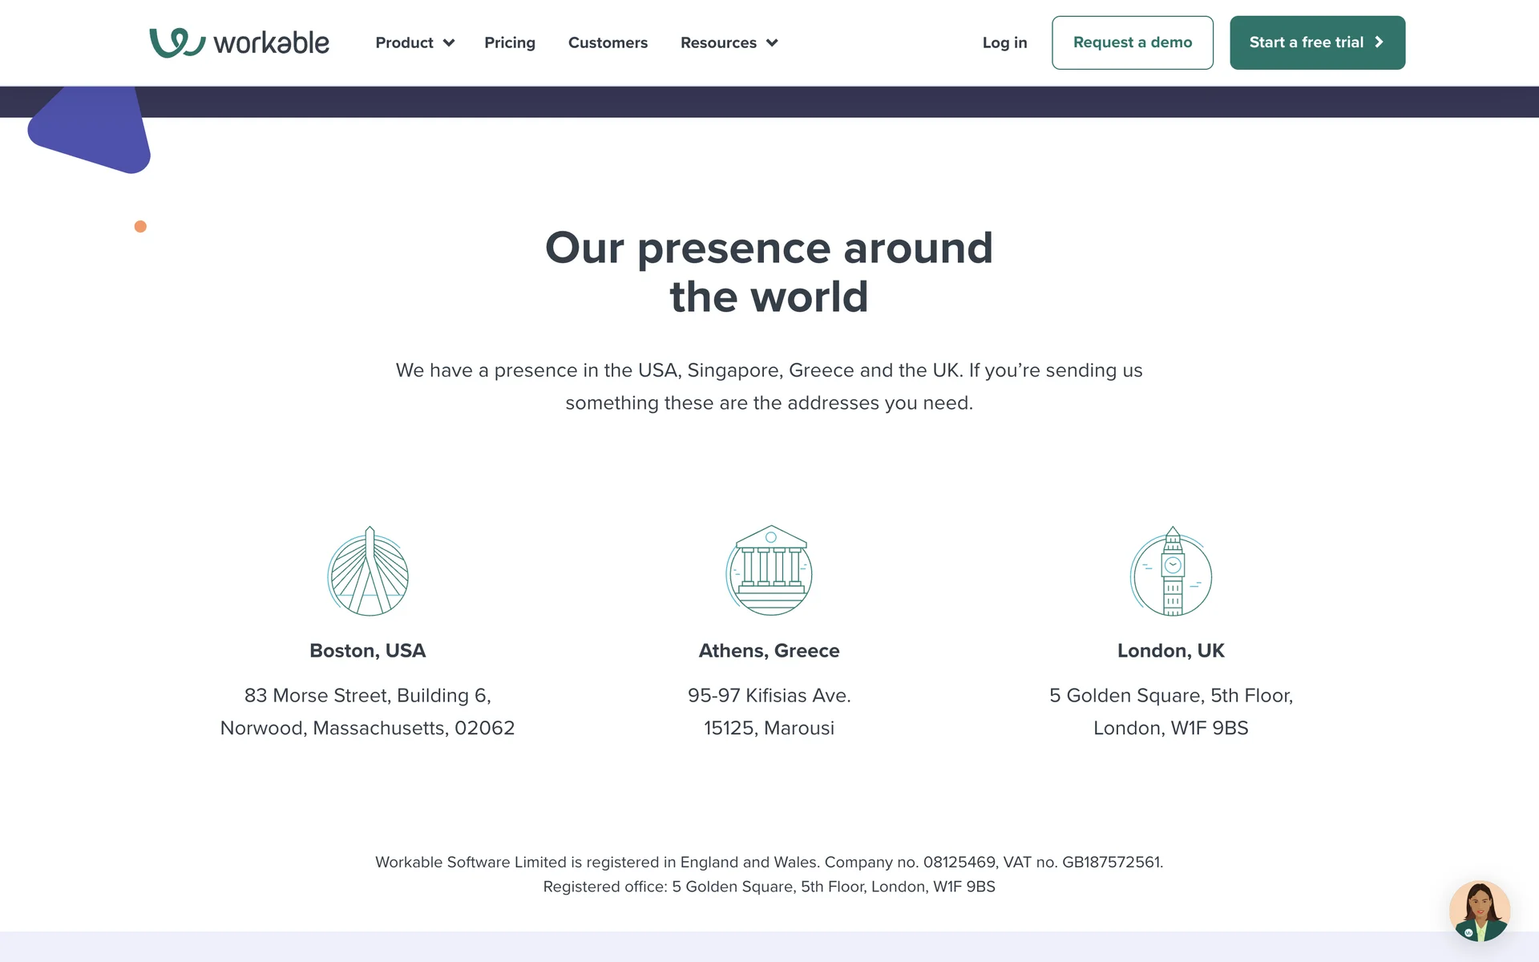Click the arrow on Start a free trial

[1379, 42]
